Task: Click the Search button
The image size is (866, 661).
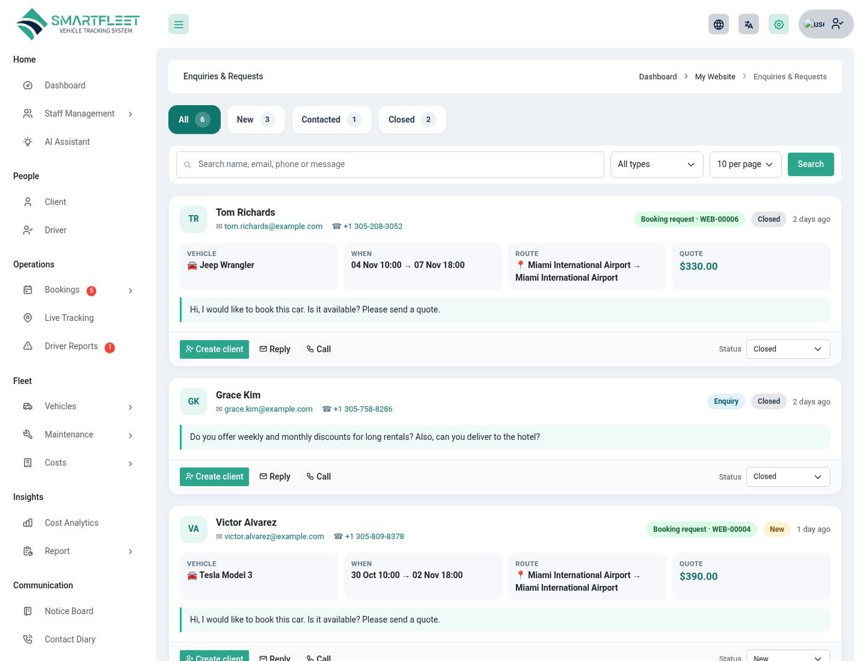Action: [x=810, y=164]
